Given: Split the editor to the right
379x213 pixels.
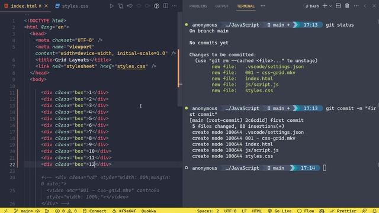Looking at the screenshot, I should point(166,6).
